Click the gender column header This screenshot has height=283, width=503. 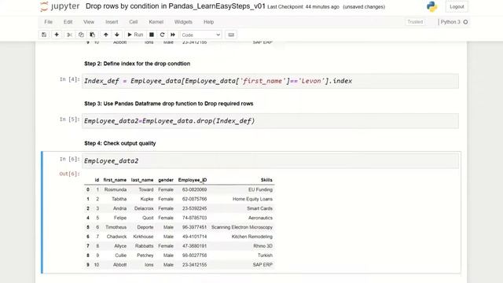click(166, 180)
